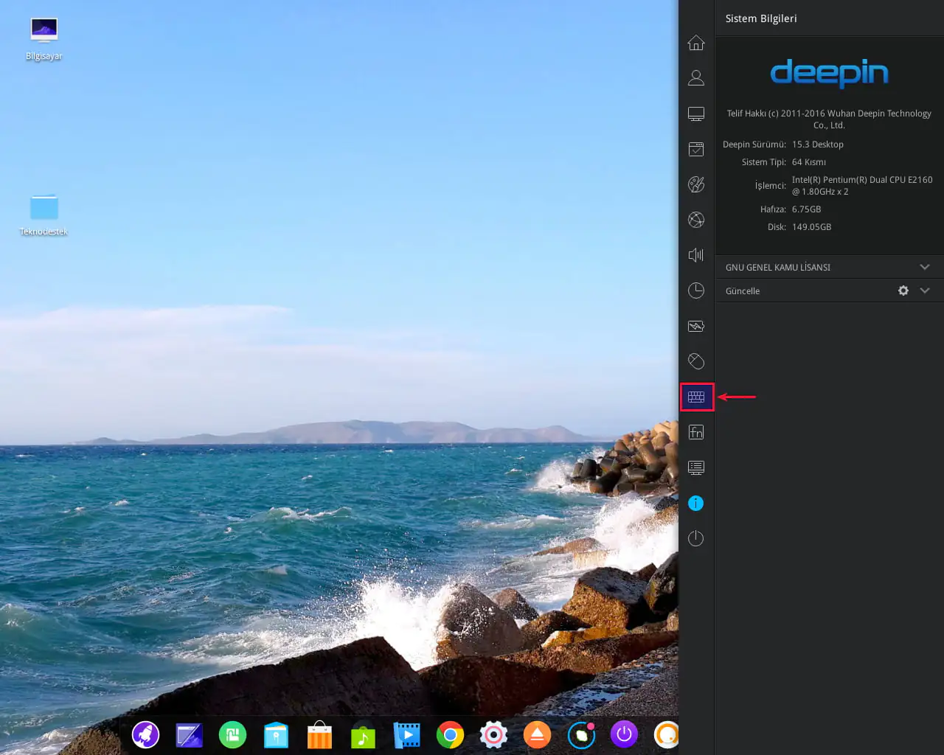Open the Fn shortcuts settings panel
This screenshot has width=944, height=755.
(695, 431)
